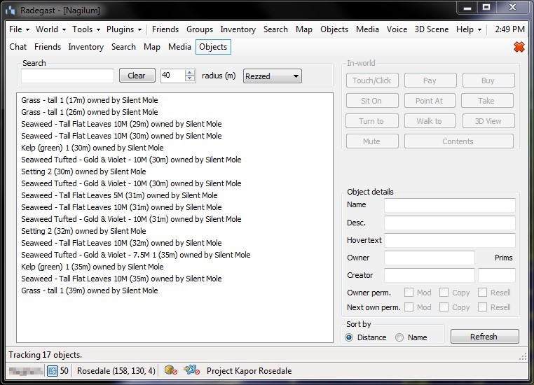
Task: Click Voice in the top toolbar
Action: pos(397,29)
